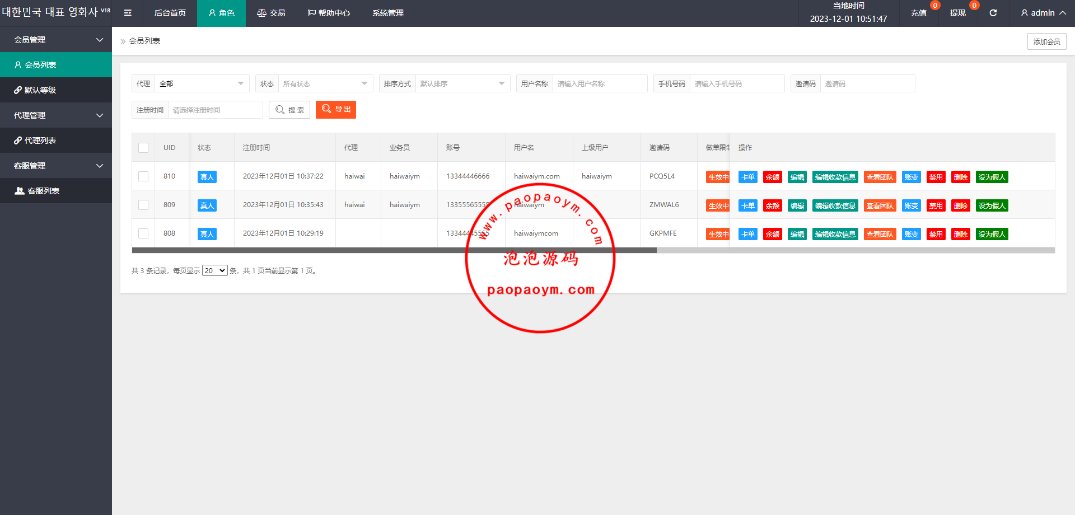The width and height of the screenshot is (1075, 515).
Task: Open the per-page records dropdown
Action: click(215, 271)
